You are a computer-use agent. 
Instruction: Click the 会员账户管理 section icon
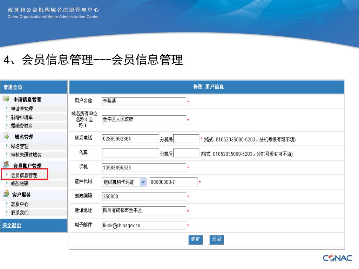[x=6, y=165]
